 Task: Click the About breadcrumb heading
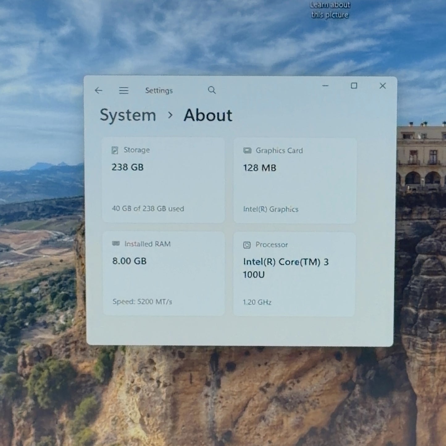[208, 115]
